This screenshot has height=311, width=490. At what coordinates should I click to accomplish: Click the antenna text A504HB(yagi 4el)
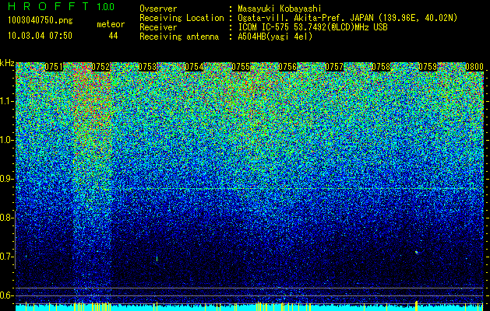point(275,37)
